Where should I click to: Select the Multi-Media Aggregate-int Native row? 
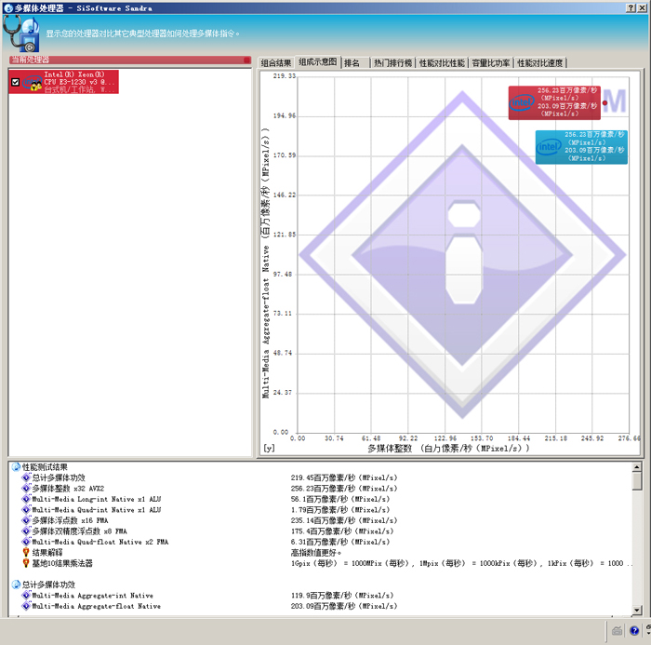322,596
